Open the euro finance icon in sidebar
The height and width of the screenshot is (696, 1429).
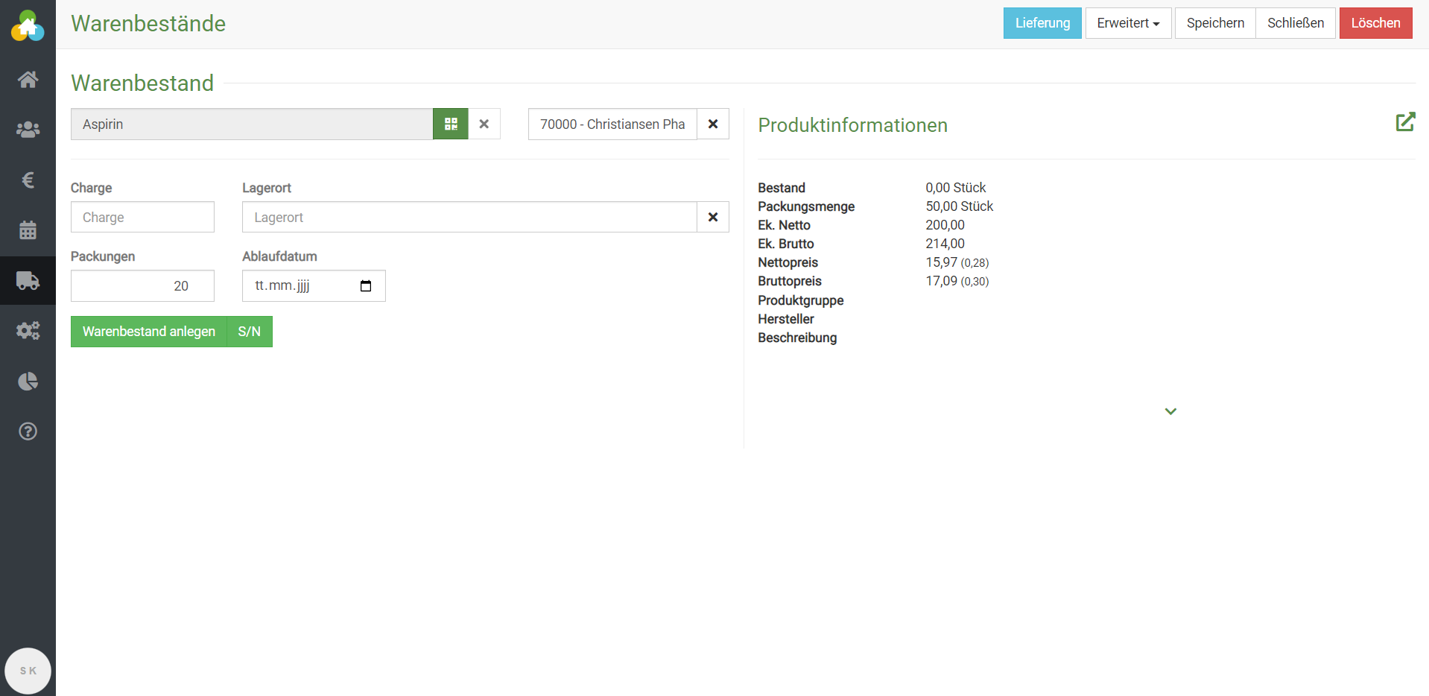28,180
